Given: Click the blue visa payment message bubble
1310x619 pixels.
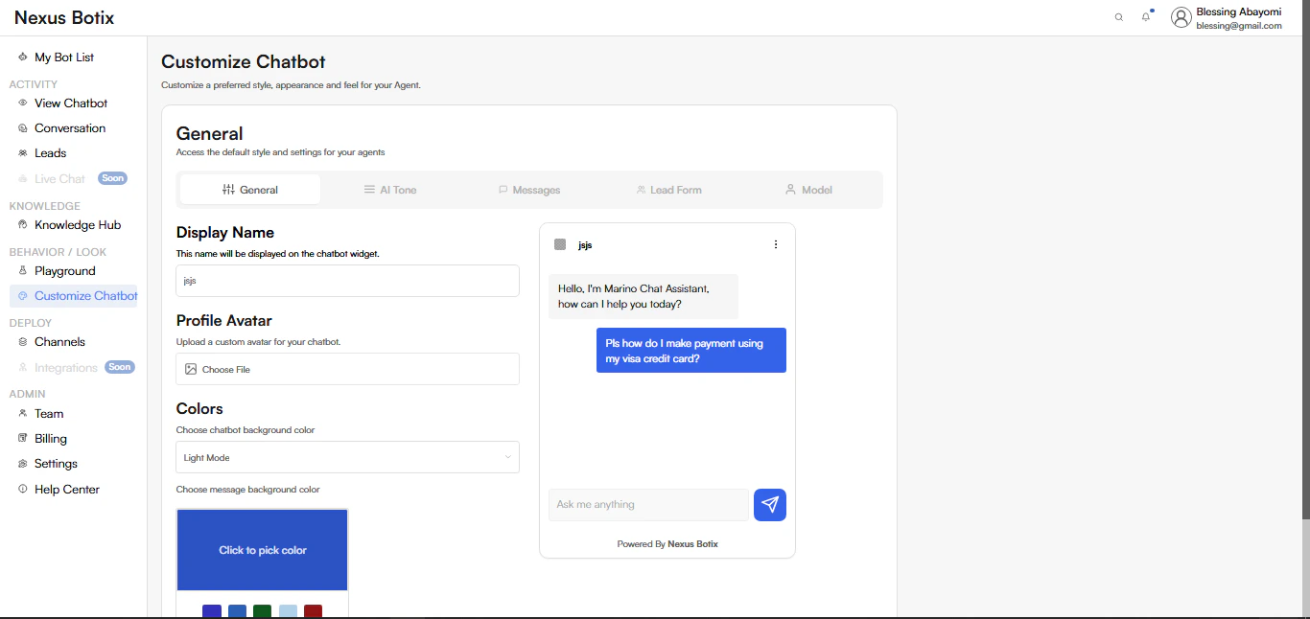Looking at the screenshot, I should tap(691, 351).
